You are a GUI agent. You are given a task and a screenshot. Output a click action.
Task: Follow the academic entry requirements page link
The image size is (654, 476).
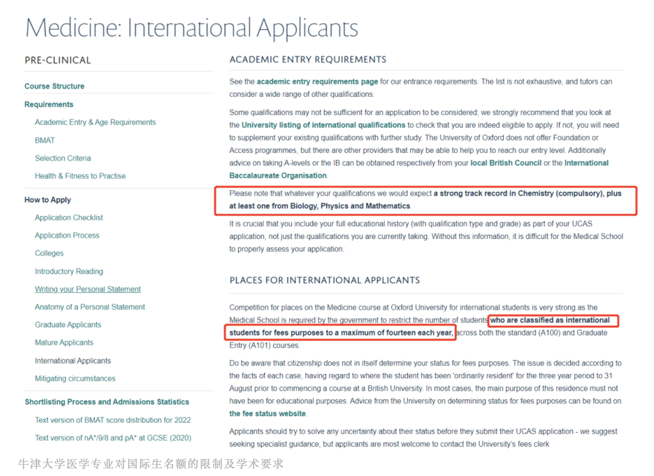click(317, 82)
